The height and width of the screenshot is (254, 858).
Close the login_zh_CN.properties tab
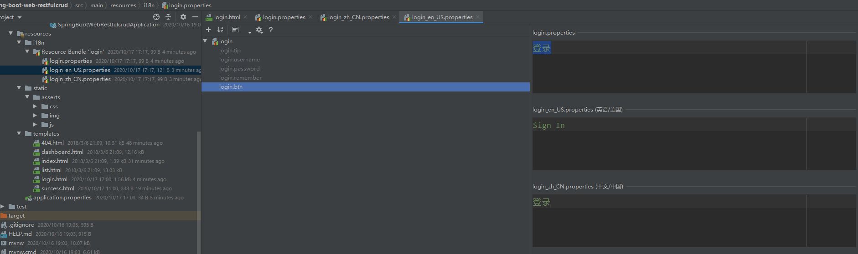394,17
